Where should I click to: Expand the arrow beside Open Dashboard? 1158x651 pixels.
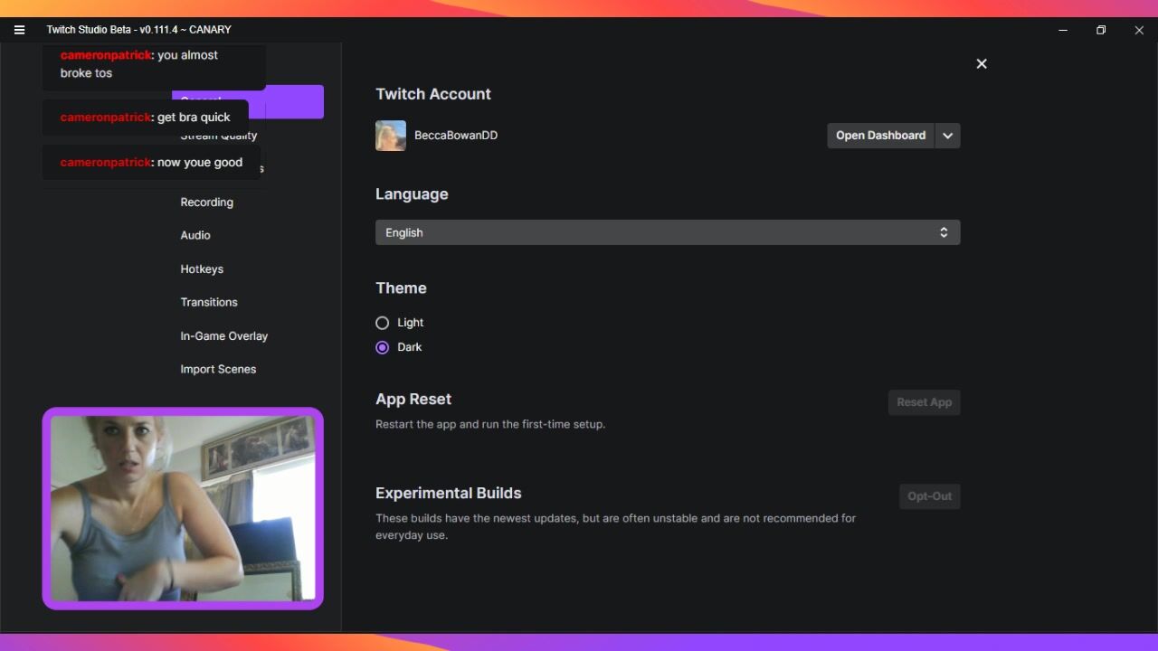(x=947, y=136)
